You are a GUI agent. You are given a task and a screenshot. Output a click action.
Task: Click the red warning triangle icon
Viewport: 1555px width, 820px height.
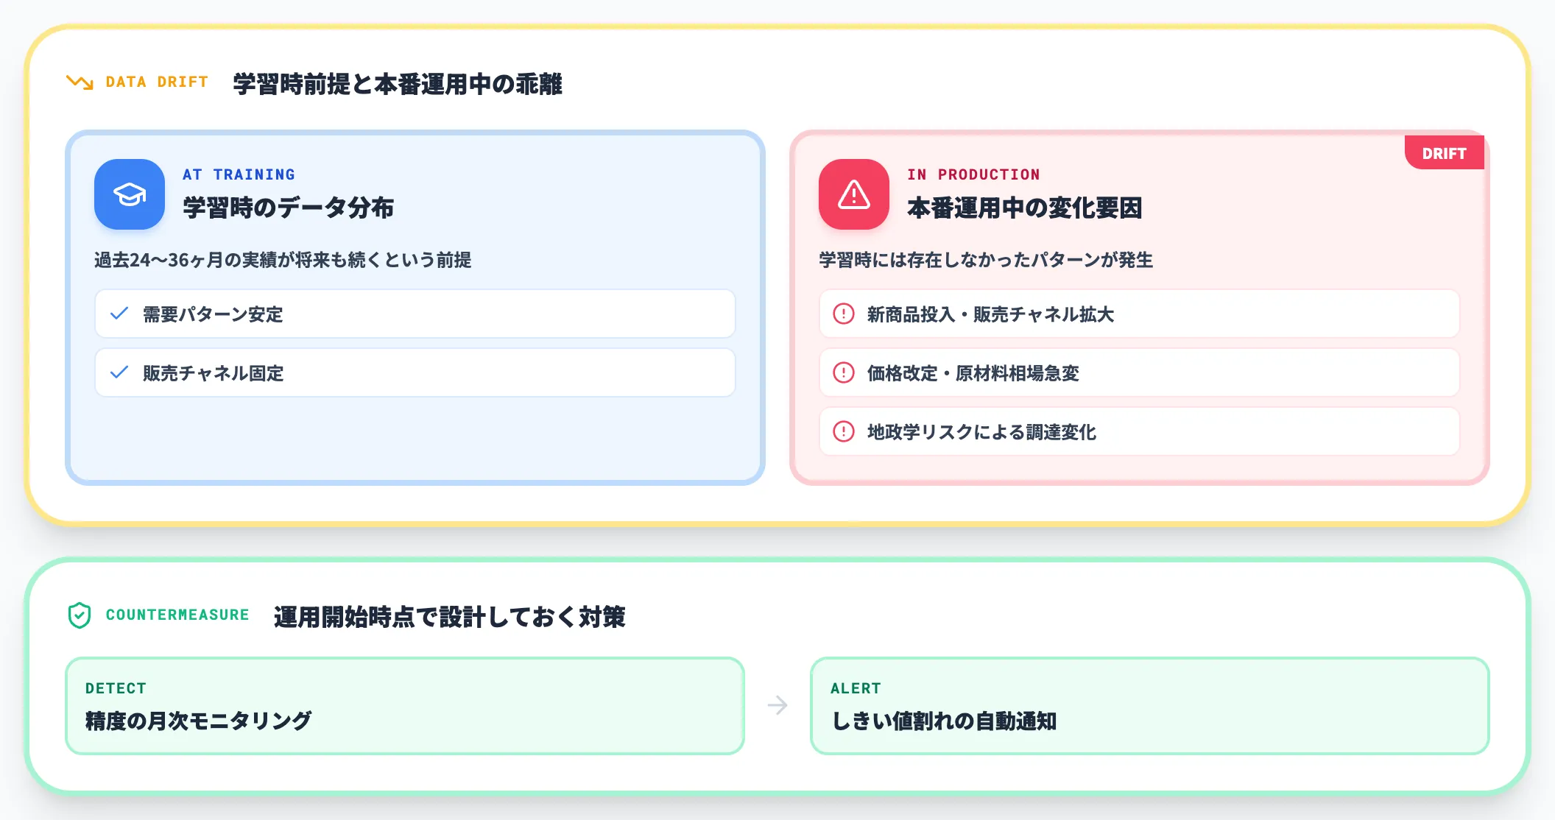854,194
